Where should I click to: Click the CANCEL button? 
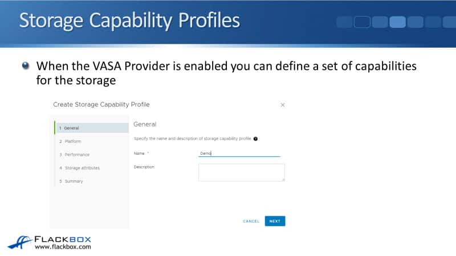tap(251, 221)
